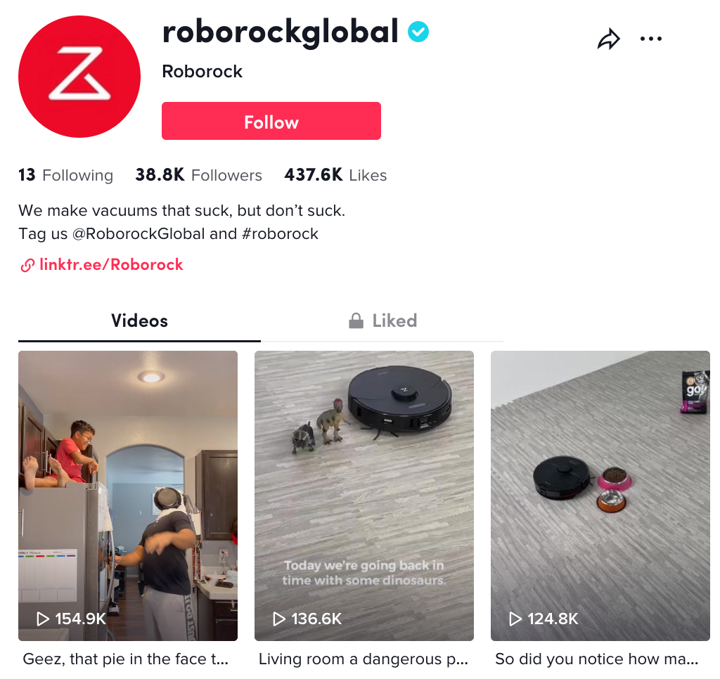720x679 pixels.
Task: Open the pet food bowls video thumbnail
Action: 600,496
